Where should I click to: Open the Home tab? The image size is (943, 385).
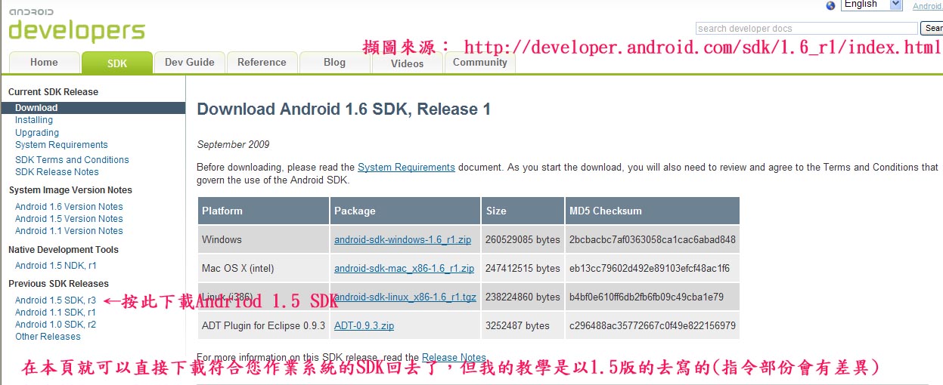coord(44,63)
